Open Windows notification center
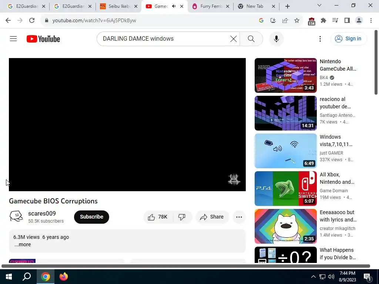The height and width of the screenshot is (284, 379). (x=367, y=277)
